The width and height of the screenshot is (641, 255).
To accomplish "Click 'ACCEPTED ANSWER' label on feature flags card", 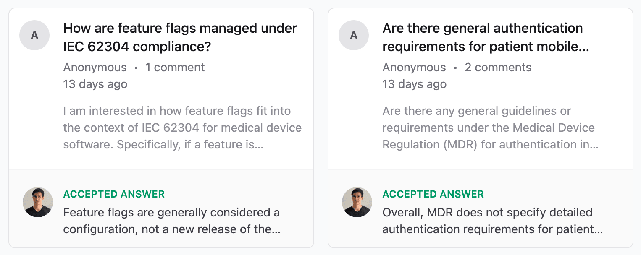I will tap(114, 194).
